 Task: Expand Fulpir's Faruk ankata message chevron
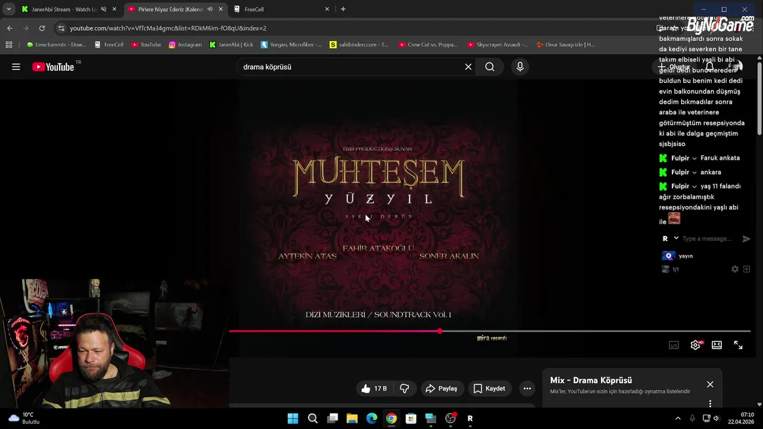point(694,158)
